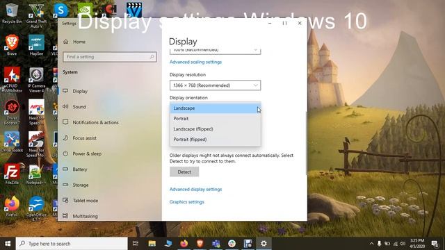
Task: Open the Recycle Bin desktop icon
Action: 11,13
